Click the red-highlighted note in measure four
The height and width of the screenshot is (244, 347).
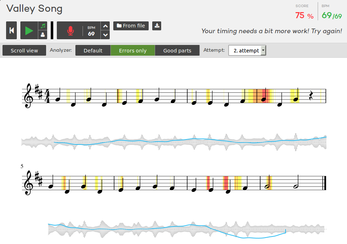point(264,99)
